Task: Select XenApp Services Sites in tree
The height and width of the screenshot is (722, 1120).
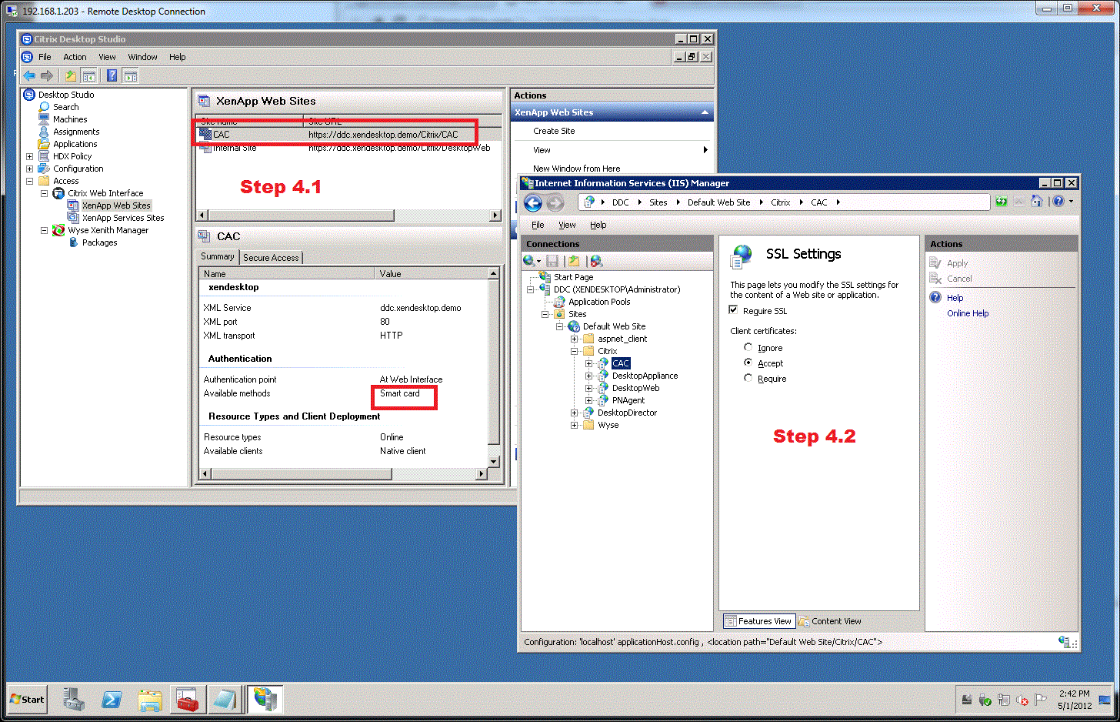Action: coord(123,218)
